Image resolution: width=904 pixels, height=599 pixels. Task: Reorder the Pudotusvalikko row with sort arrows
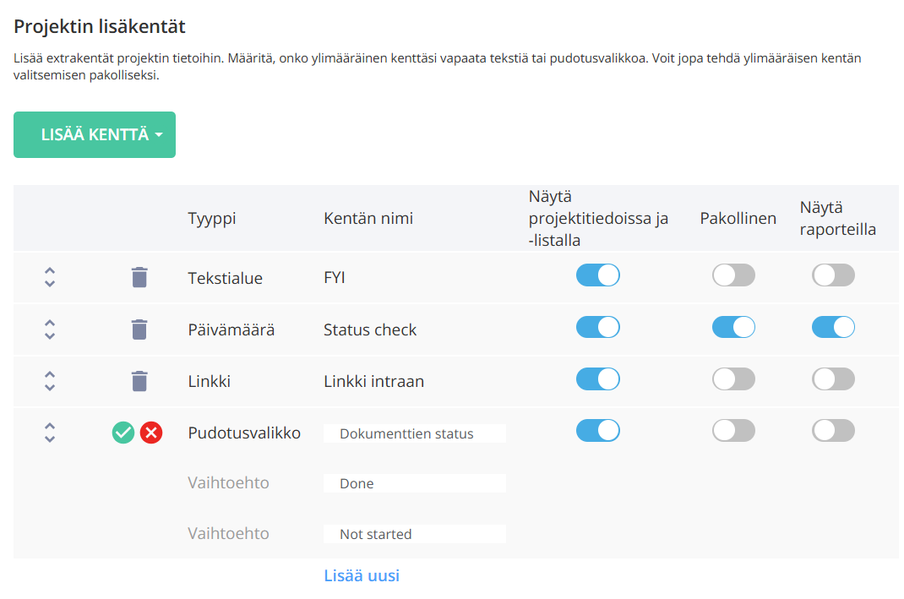[x=50, y=433]
